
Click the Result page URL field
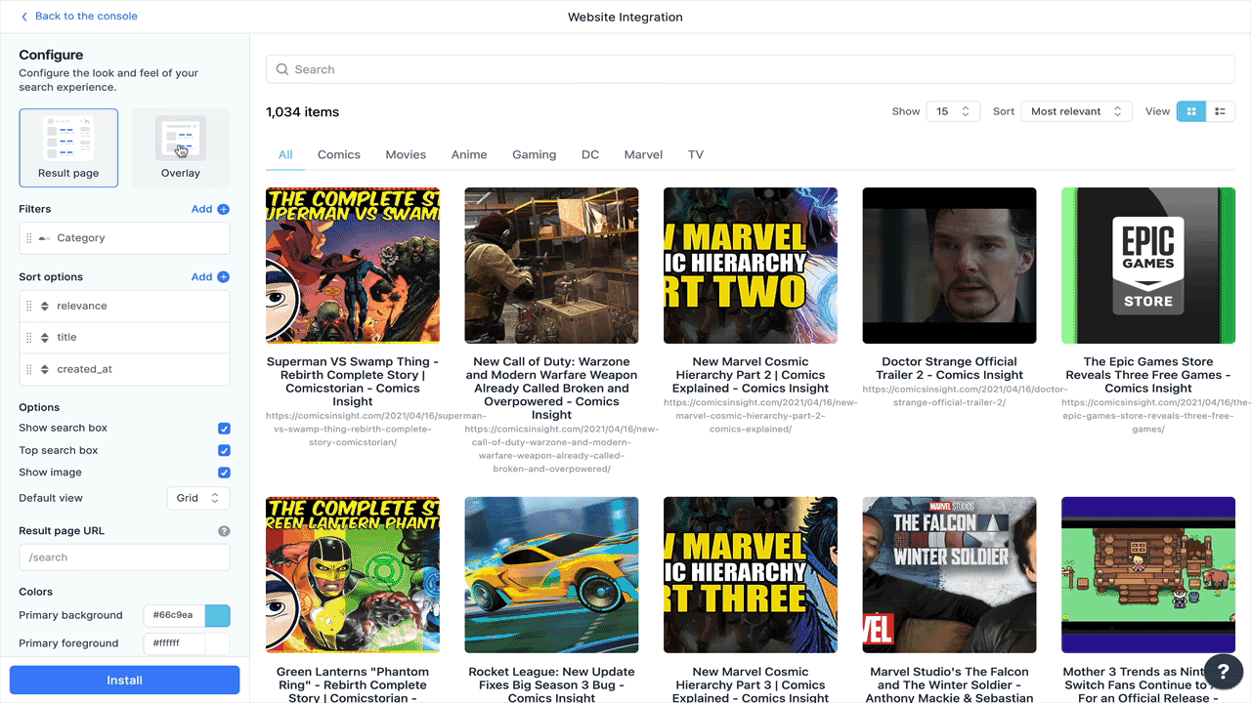click(125, 558)
